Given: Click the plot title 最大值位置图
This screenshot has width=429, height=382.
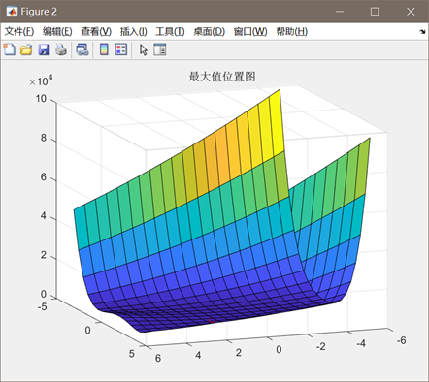Looking at the screenshot, I should pos(222,77).
